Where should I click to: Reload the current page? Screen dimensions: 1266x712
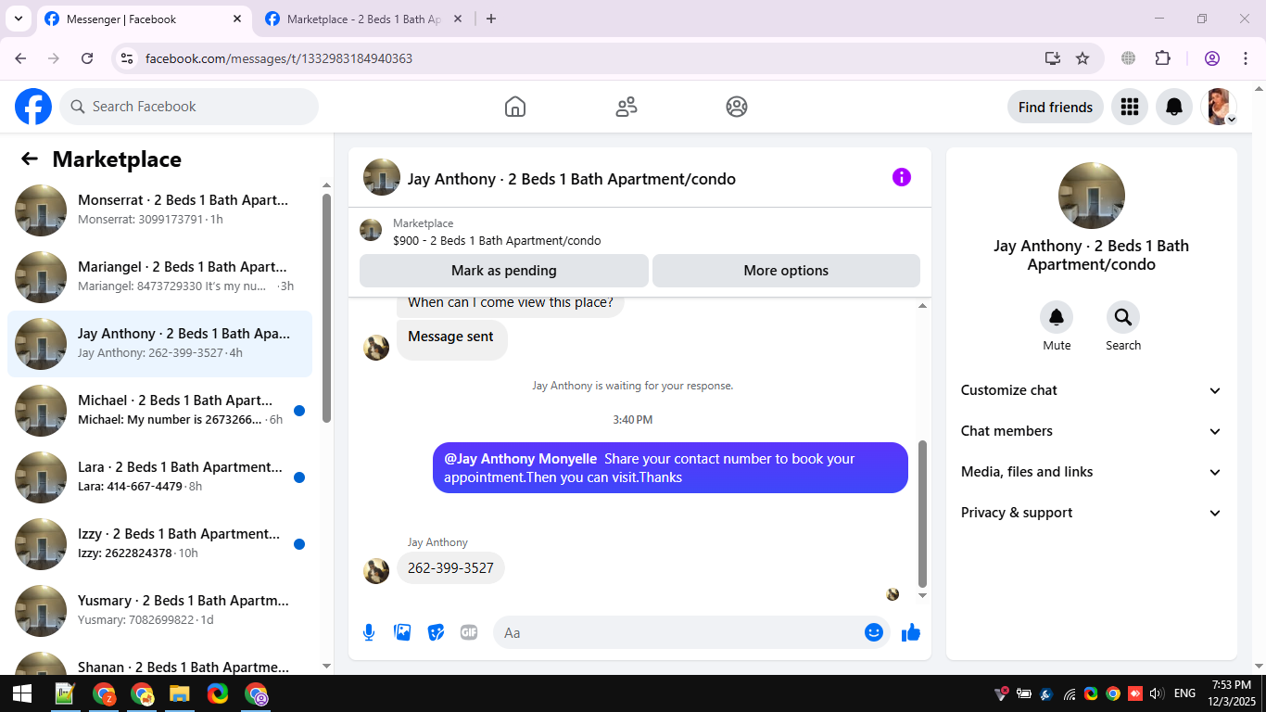tap(87, 58)
